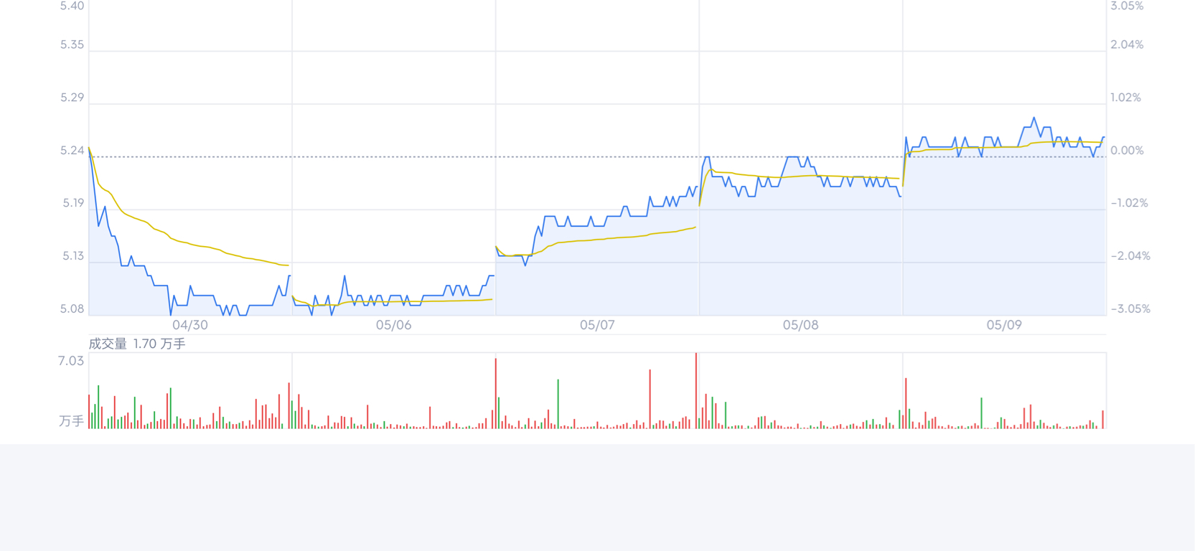Click the -1.02% percentage axis label
The height and width of the screenshot is (551, 1195).
(1130, 203)
